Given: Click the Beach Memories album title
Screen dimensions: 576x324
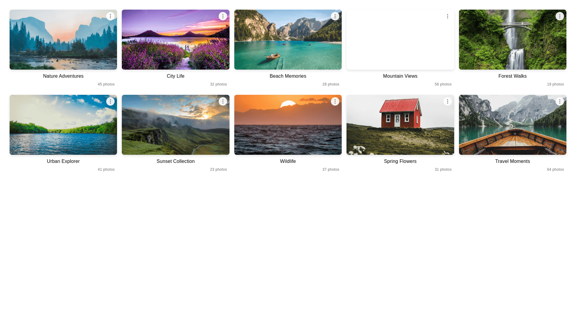Looking at the screenshot, I should coord(288,76).
